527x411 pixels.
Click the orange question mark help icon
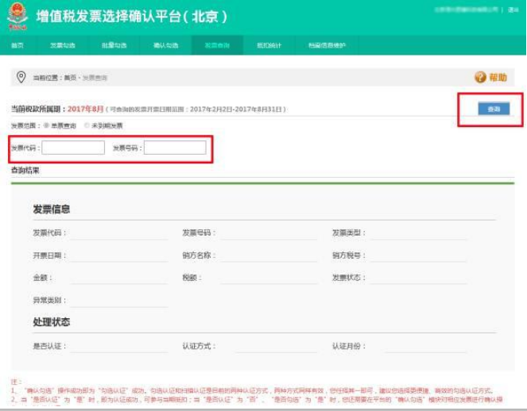(x=480, y=77)
